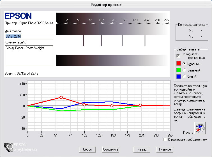Click the Сброс button
212x157 pixels.
tap(87, 149)
